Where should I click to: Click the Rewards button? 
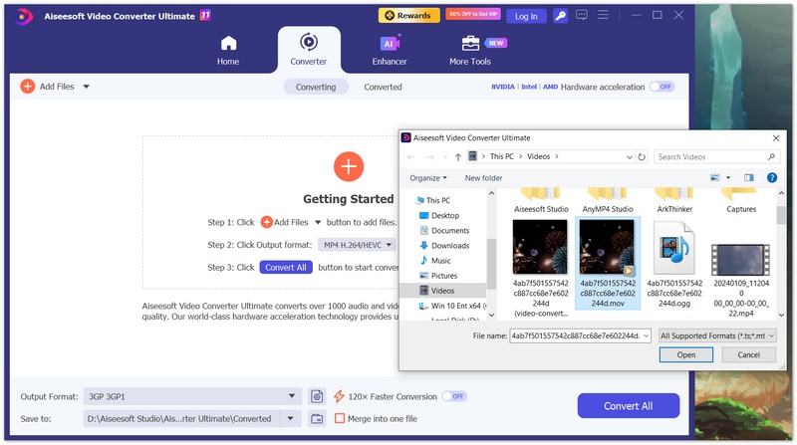(x=408, y=15)
